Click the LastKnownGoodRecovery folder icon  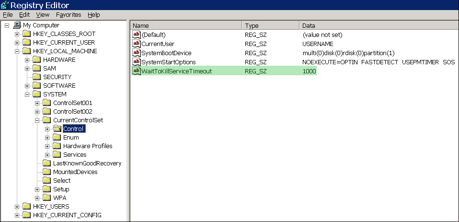[46, 163]
